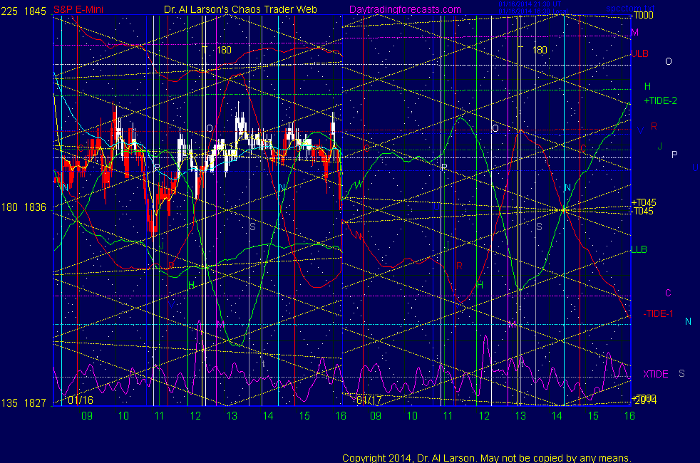Open the Daytradingforecasts.com link
This screenshot has width=700, height=463.
(404, 10)
